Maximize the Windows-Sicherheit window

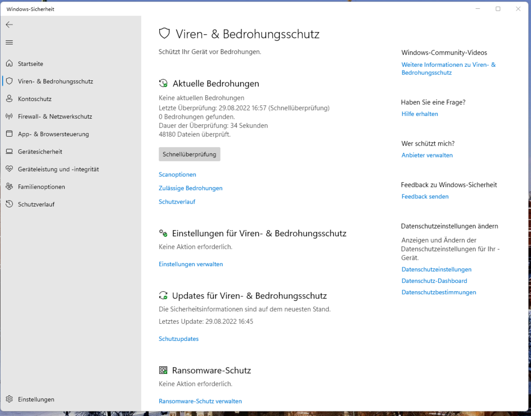498,9
